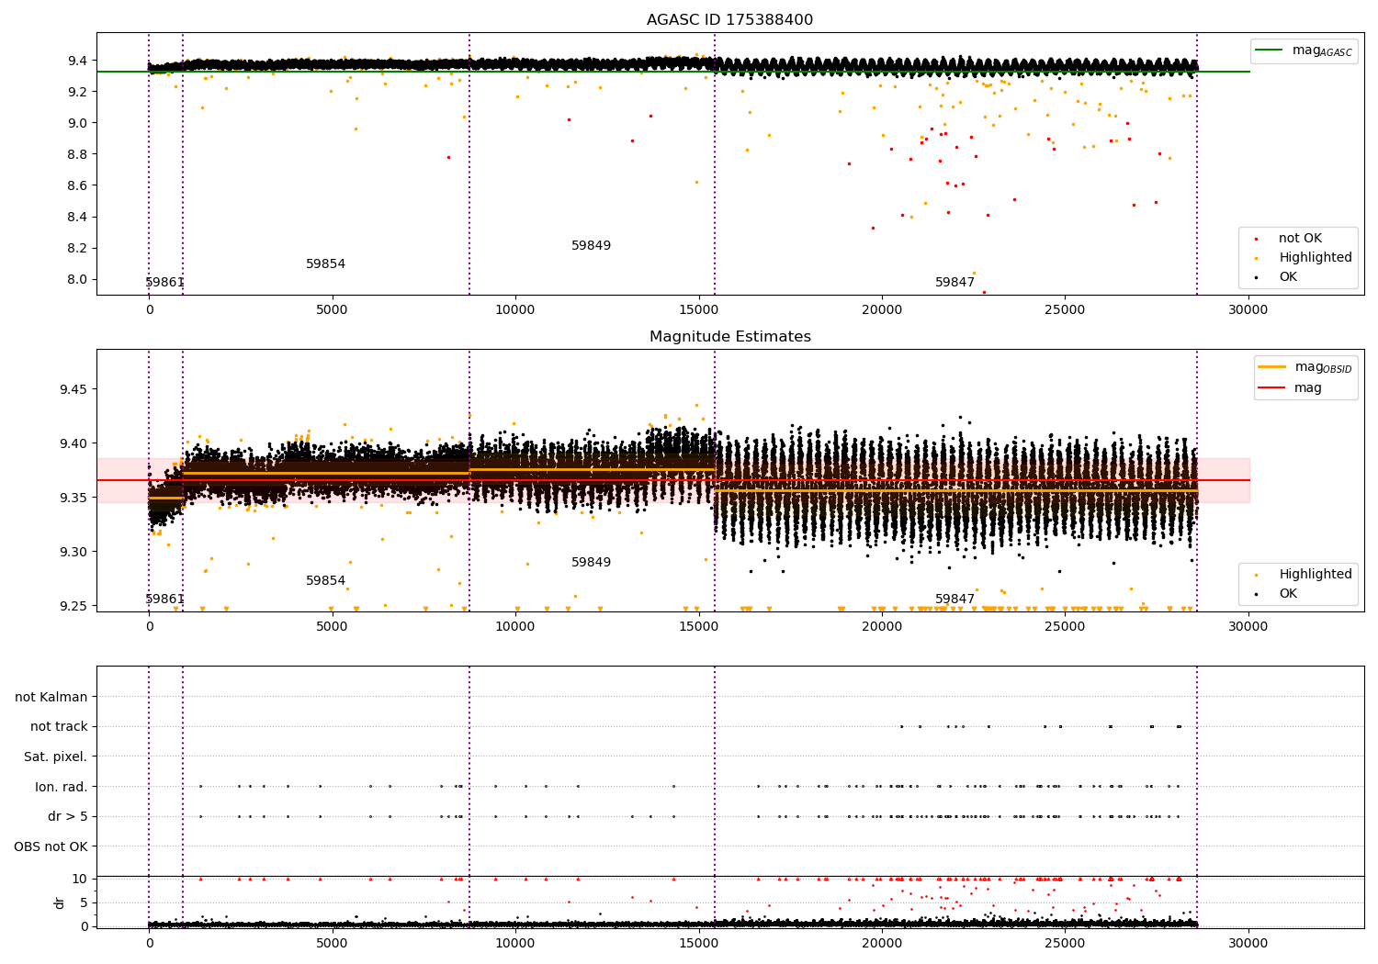
Task: Click the 59854 label in Magnitude Estimates plot
Action: [x=325, y=581]
